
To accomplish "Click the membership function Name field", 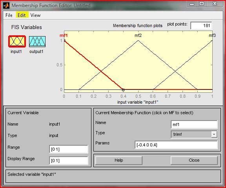I will click(194, 124).
